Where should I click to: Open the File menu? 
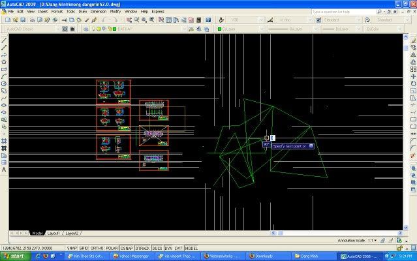coord(11,12)
